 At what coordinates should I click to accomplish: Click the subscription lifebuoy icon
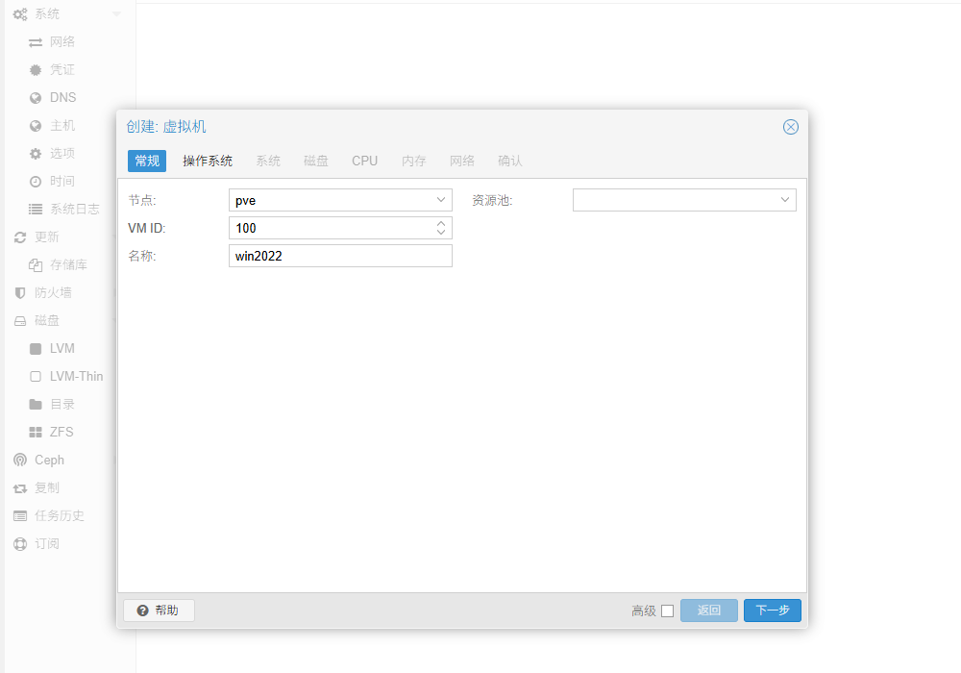click(20, 543)
